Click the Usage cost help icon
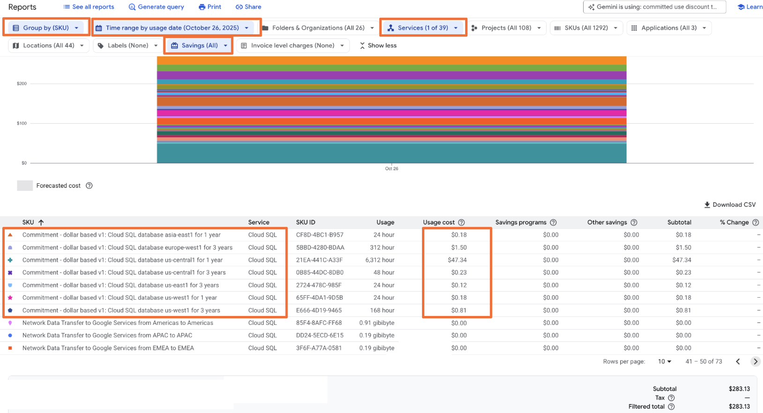This screenshot has height=413, width=763. pos(461,223)
